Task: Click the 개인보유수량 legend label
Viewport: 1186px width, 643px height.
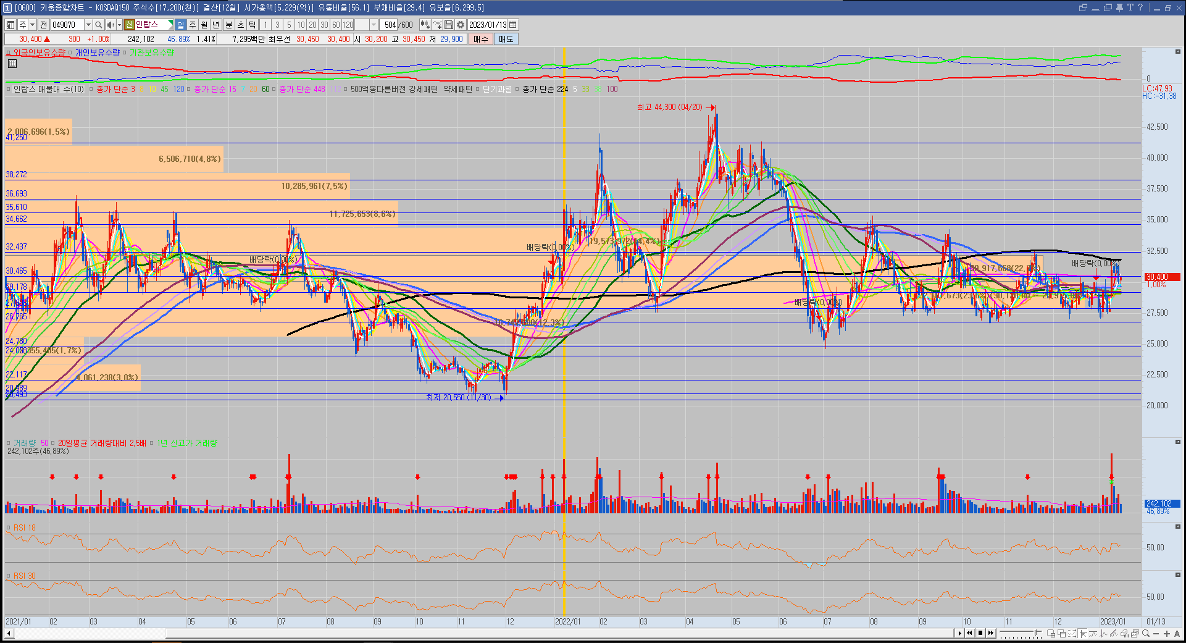Action: click(x=98, y=53)
